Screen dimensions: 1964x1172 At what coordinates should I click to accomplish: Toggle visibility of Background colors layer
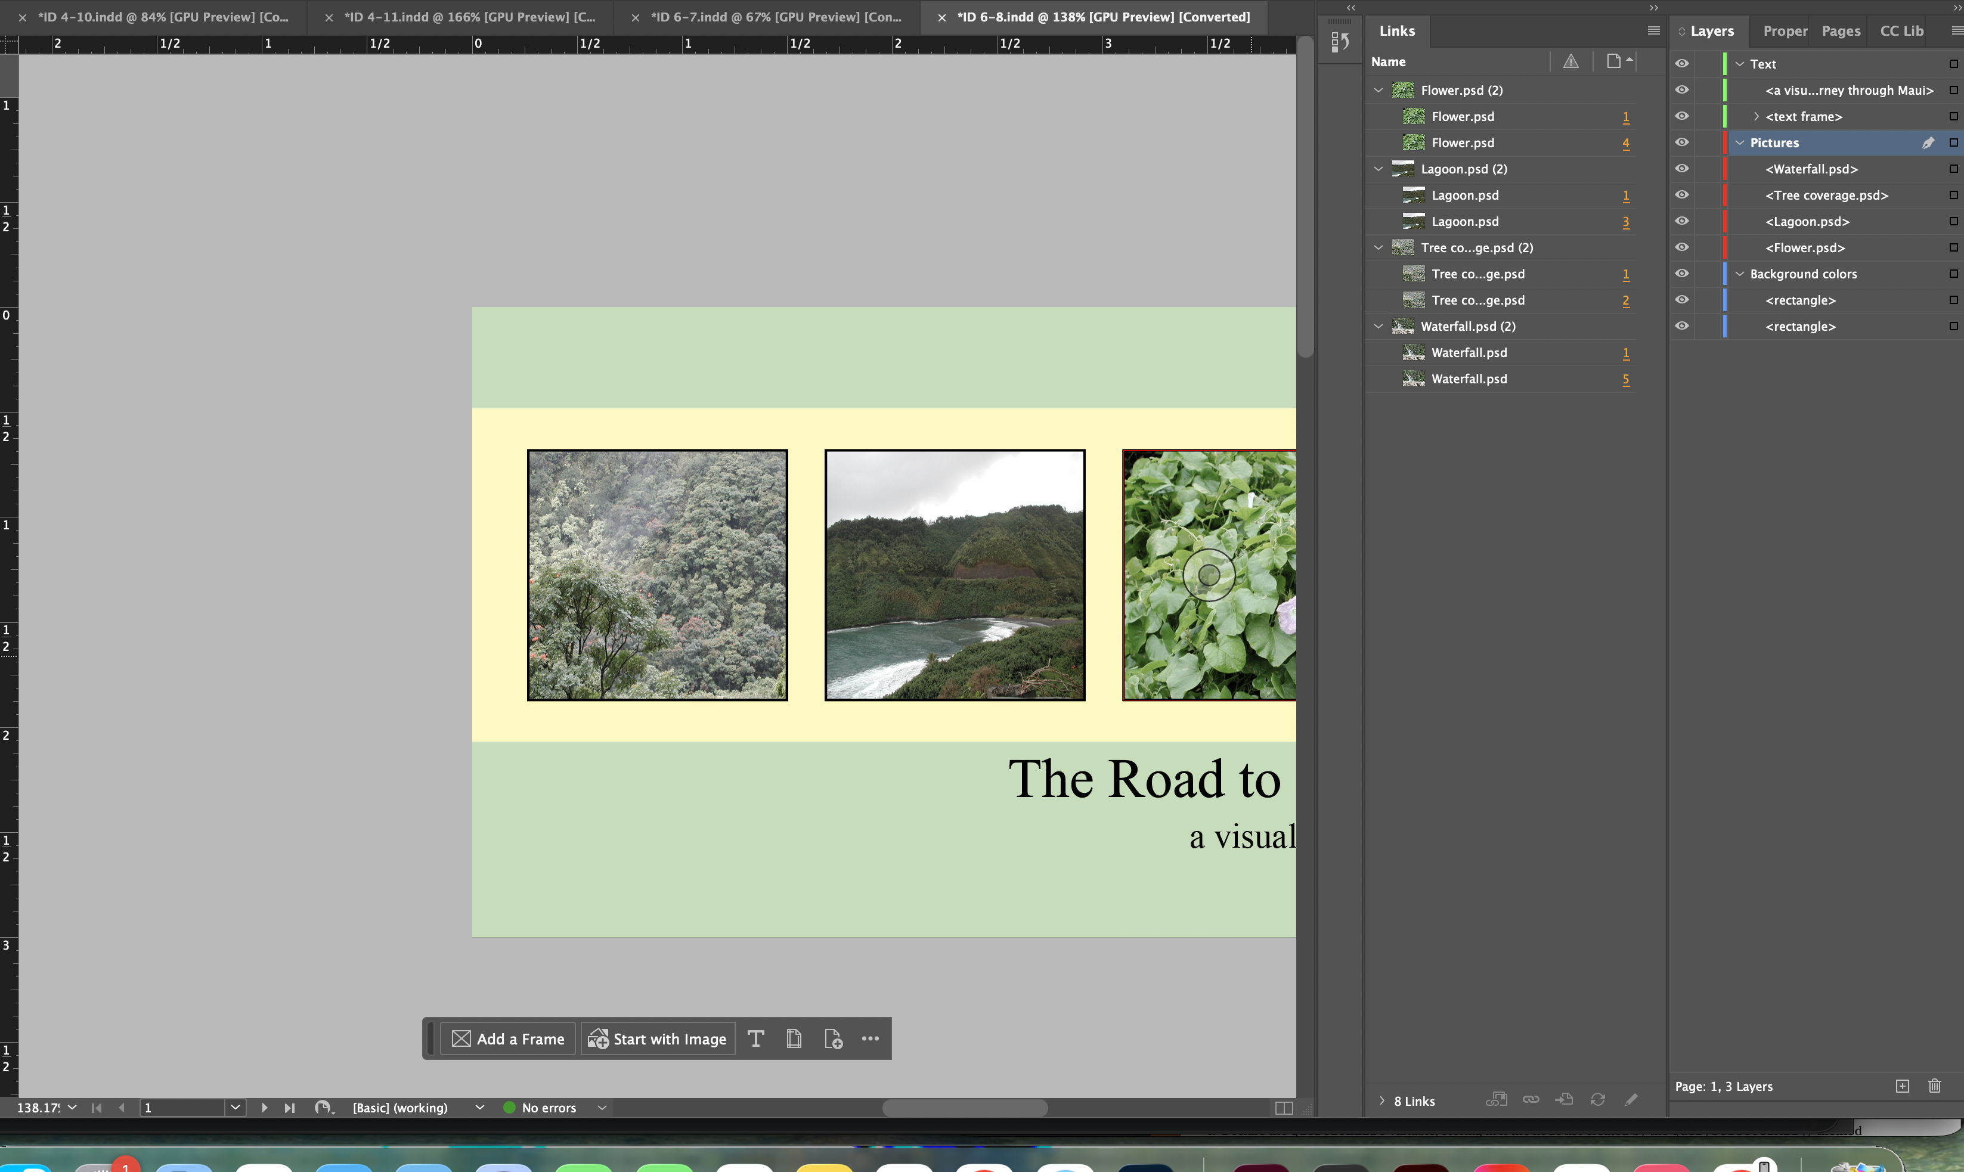[x=1682, y=273]
